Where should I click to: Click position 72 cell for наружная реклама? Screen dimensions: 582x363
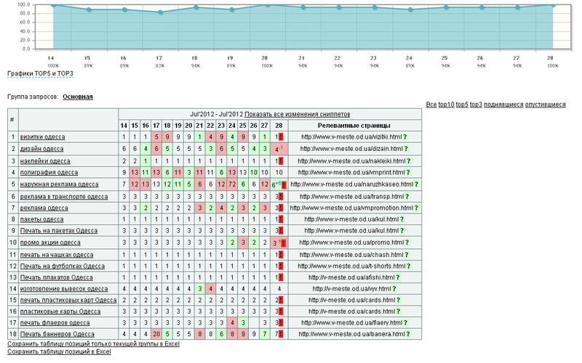point(232,184)
